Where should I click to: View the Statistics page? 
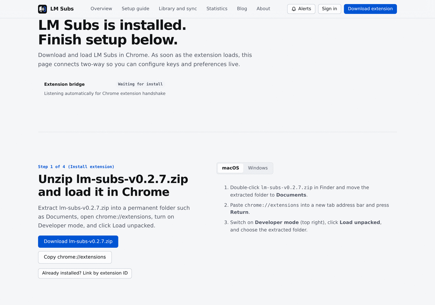217,9
